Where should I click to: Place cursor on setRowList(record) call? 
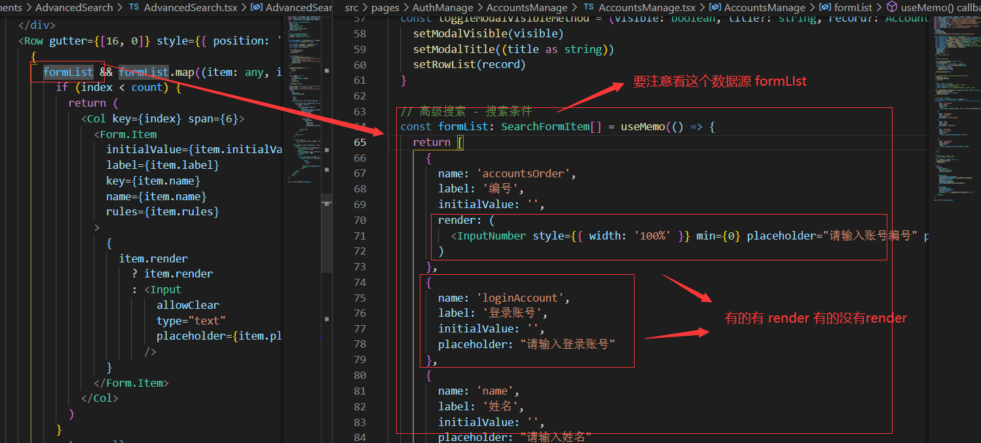469,65
